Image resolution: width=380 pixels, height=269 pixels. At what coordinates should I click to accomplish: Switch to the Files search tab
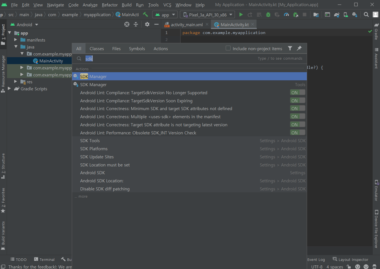117,49
